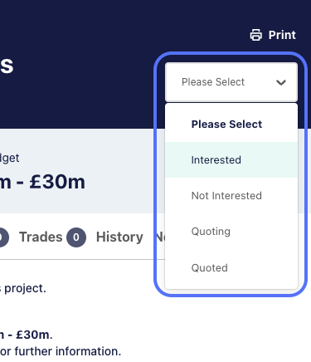Screen dimensions: 311x362
Task: Pick the Not Interested option
Action: [x=231, y=196]
